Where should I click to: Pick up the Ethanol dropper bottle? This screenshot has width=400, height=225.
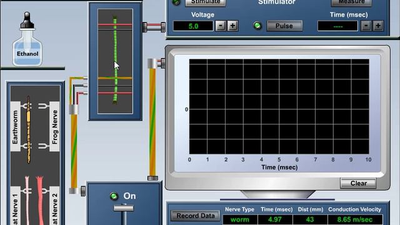tap(27, 39)
